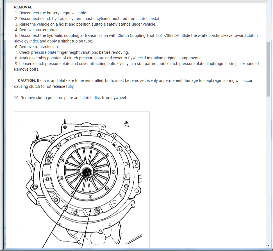273x251 pixels.
Task: Open the clutch slave cylinder link
Action: pyautogui.click(x=136, y=38)
